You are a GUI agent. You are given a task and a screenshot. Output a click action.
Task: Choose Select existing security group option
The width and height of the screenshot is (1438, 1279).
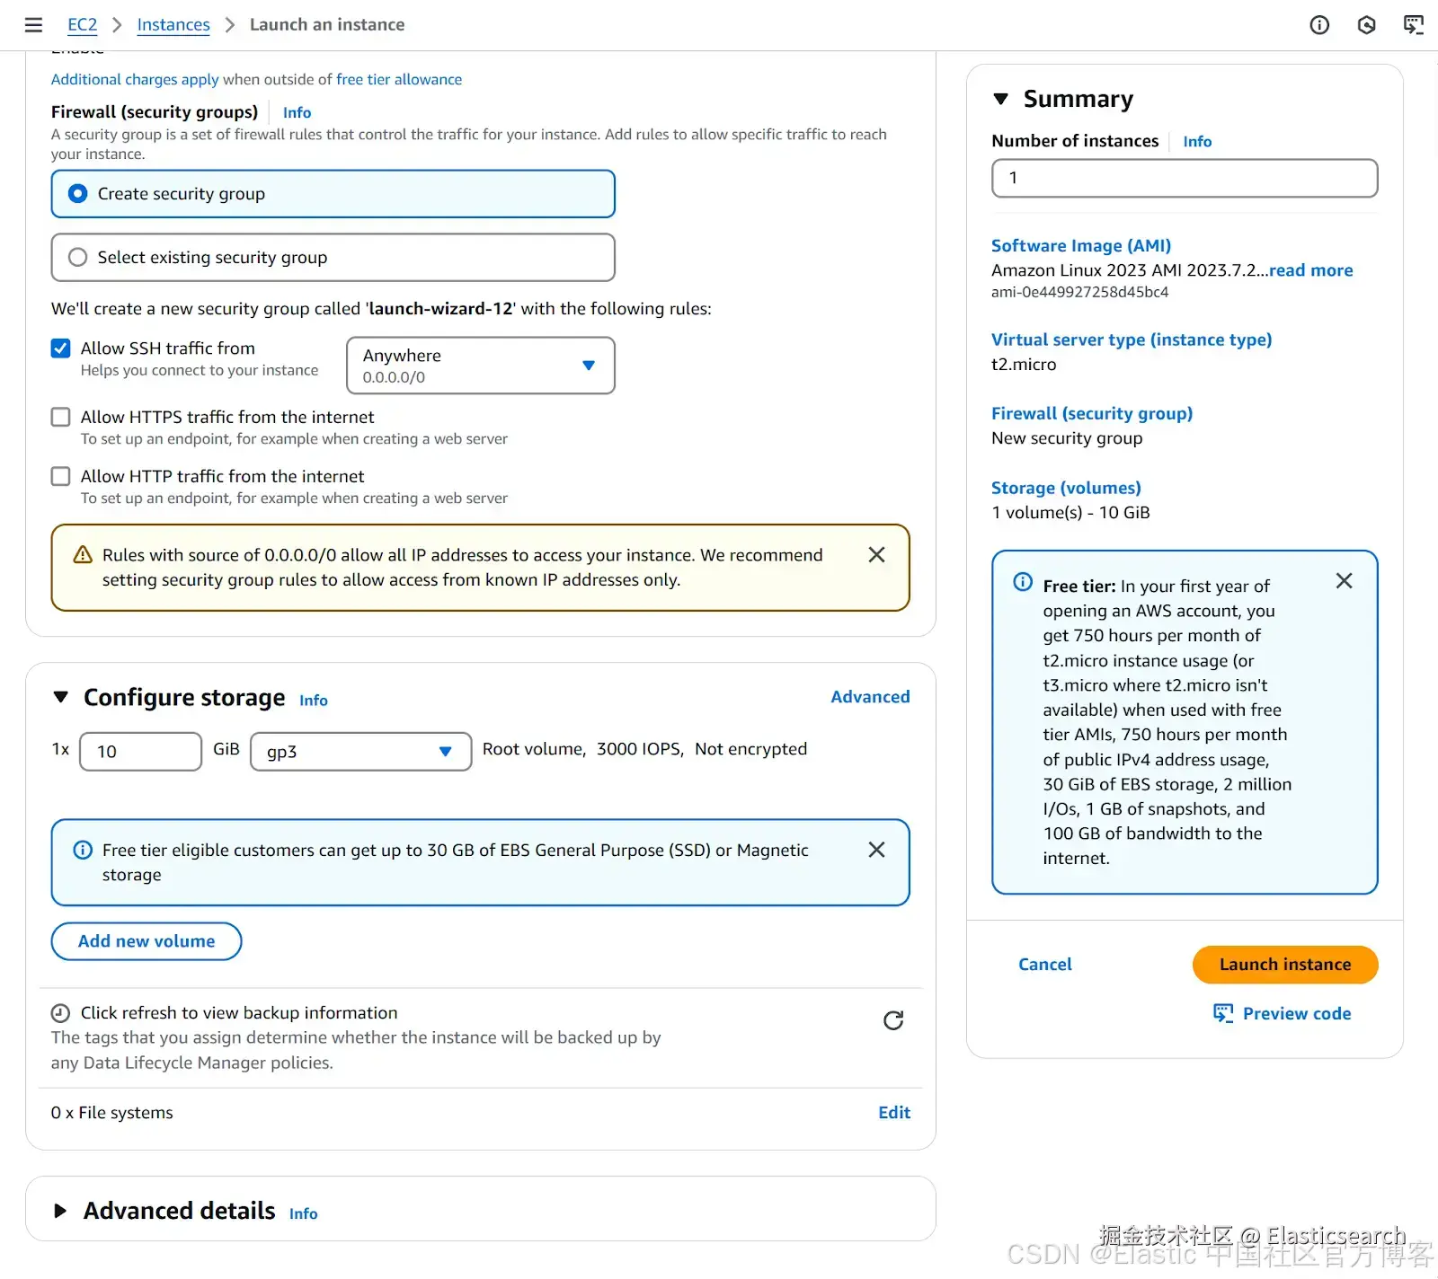[x=78, y=258]
